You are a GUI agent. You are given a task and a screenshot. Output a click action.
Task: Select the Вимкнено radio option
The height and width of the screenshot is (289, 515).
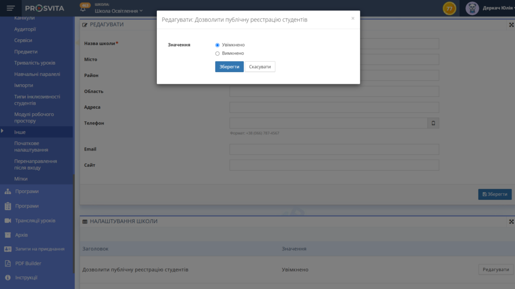[217, 53]
